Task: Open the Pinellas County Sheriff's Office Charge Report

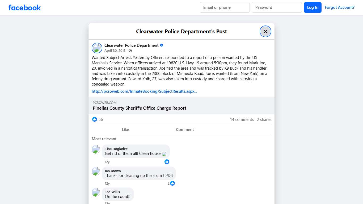Action: point(140,108)
